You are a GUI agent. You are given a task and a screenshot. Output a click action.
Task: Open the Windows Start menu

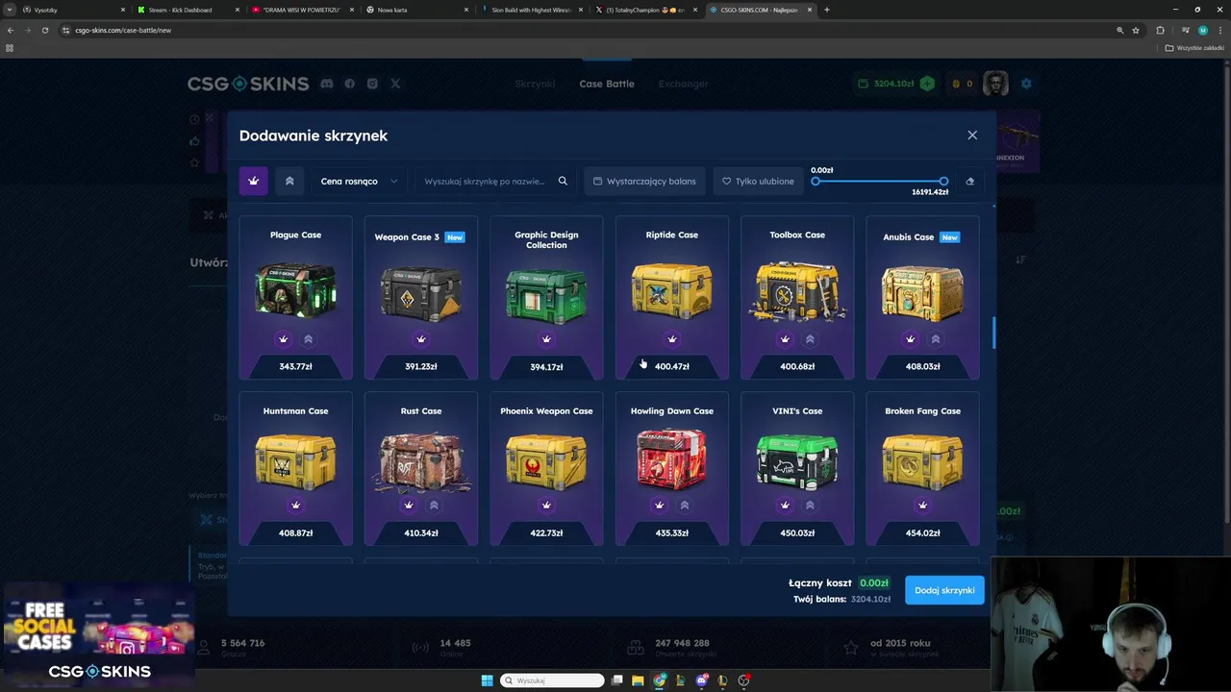point(488,680)
